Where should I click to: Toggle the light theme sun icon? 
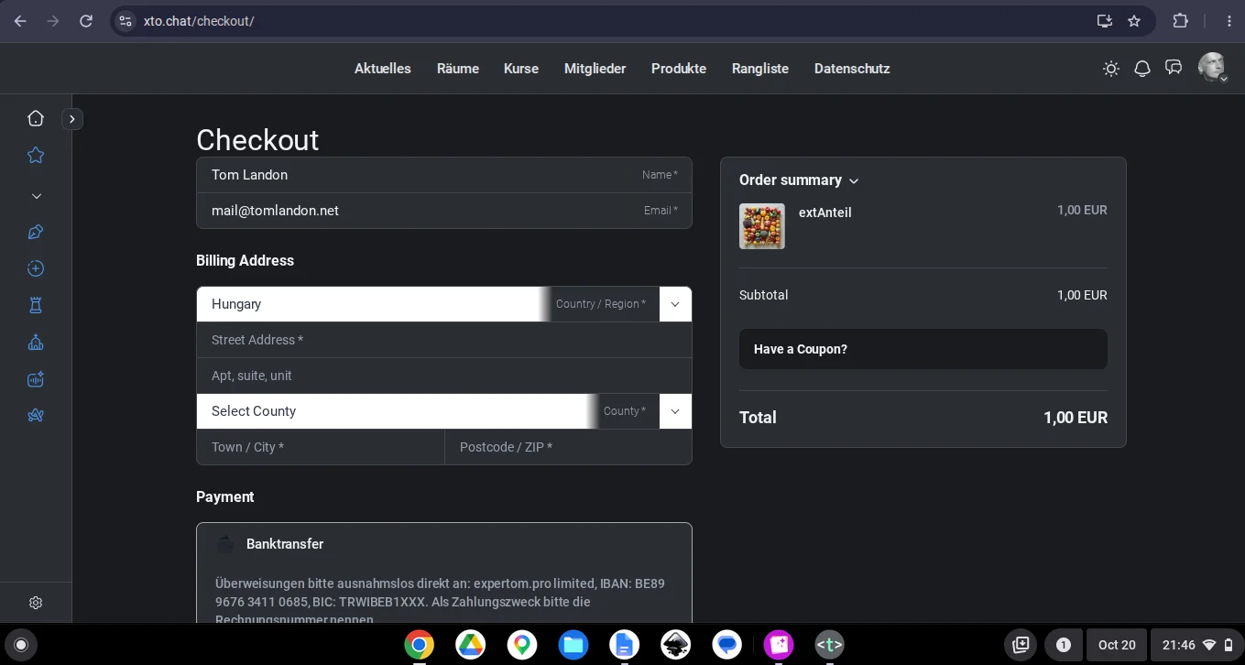1111,69
